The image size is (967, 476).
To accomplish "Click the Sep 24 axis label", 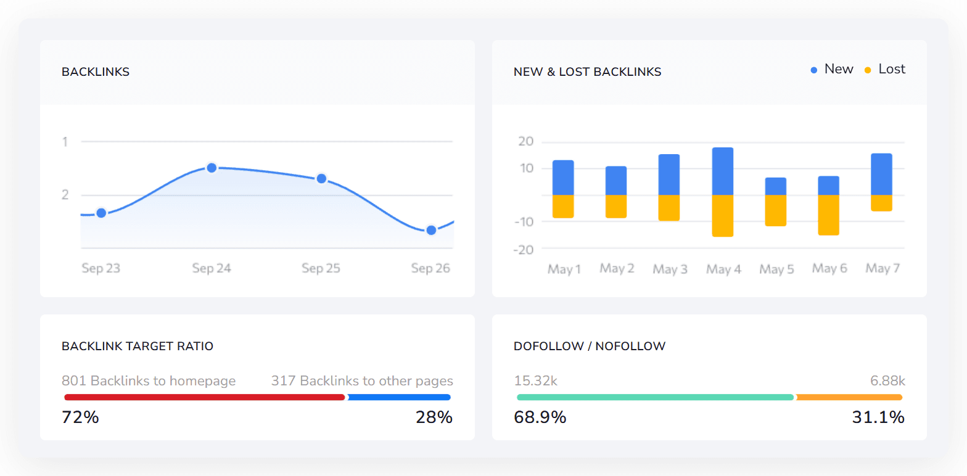I will [212, 268].
